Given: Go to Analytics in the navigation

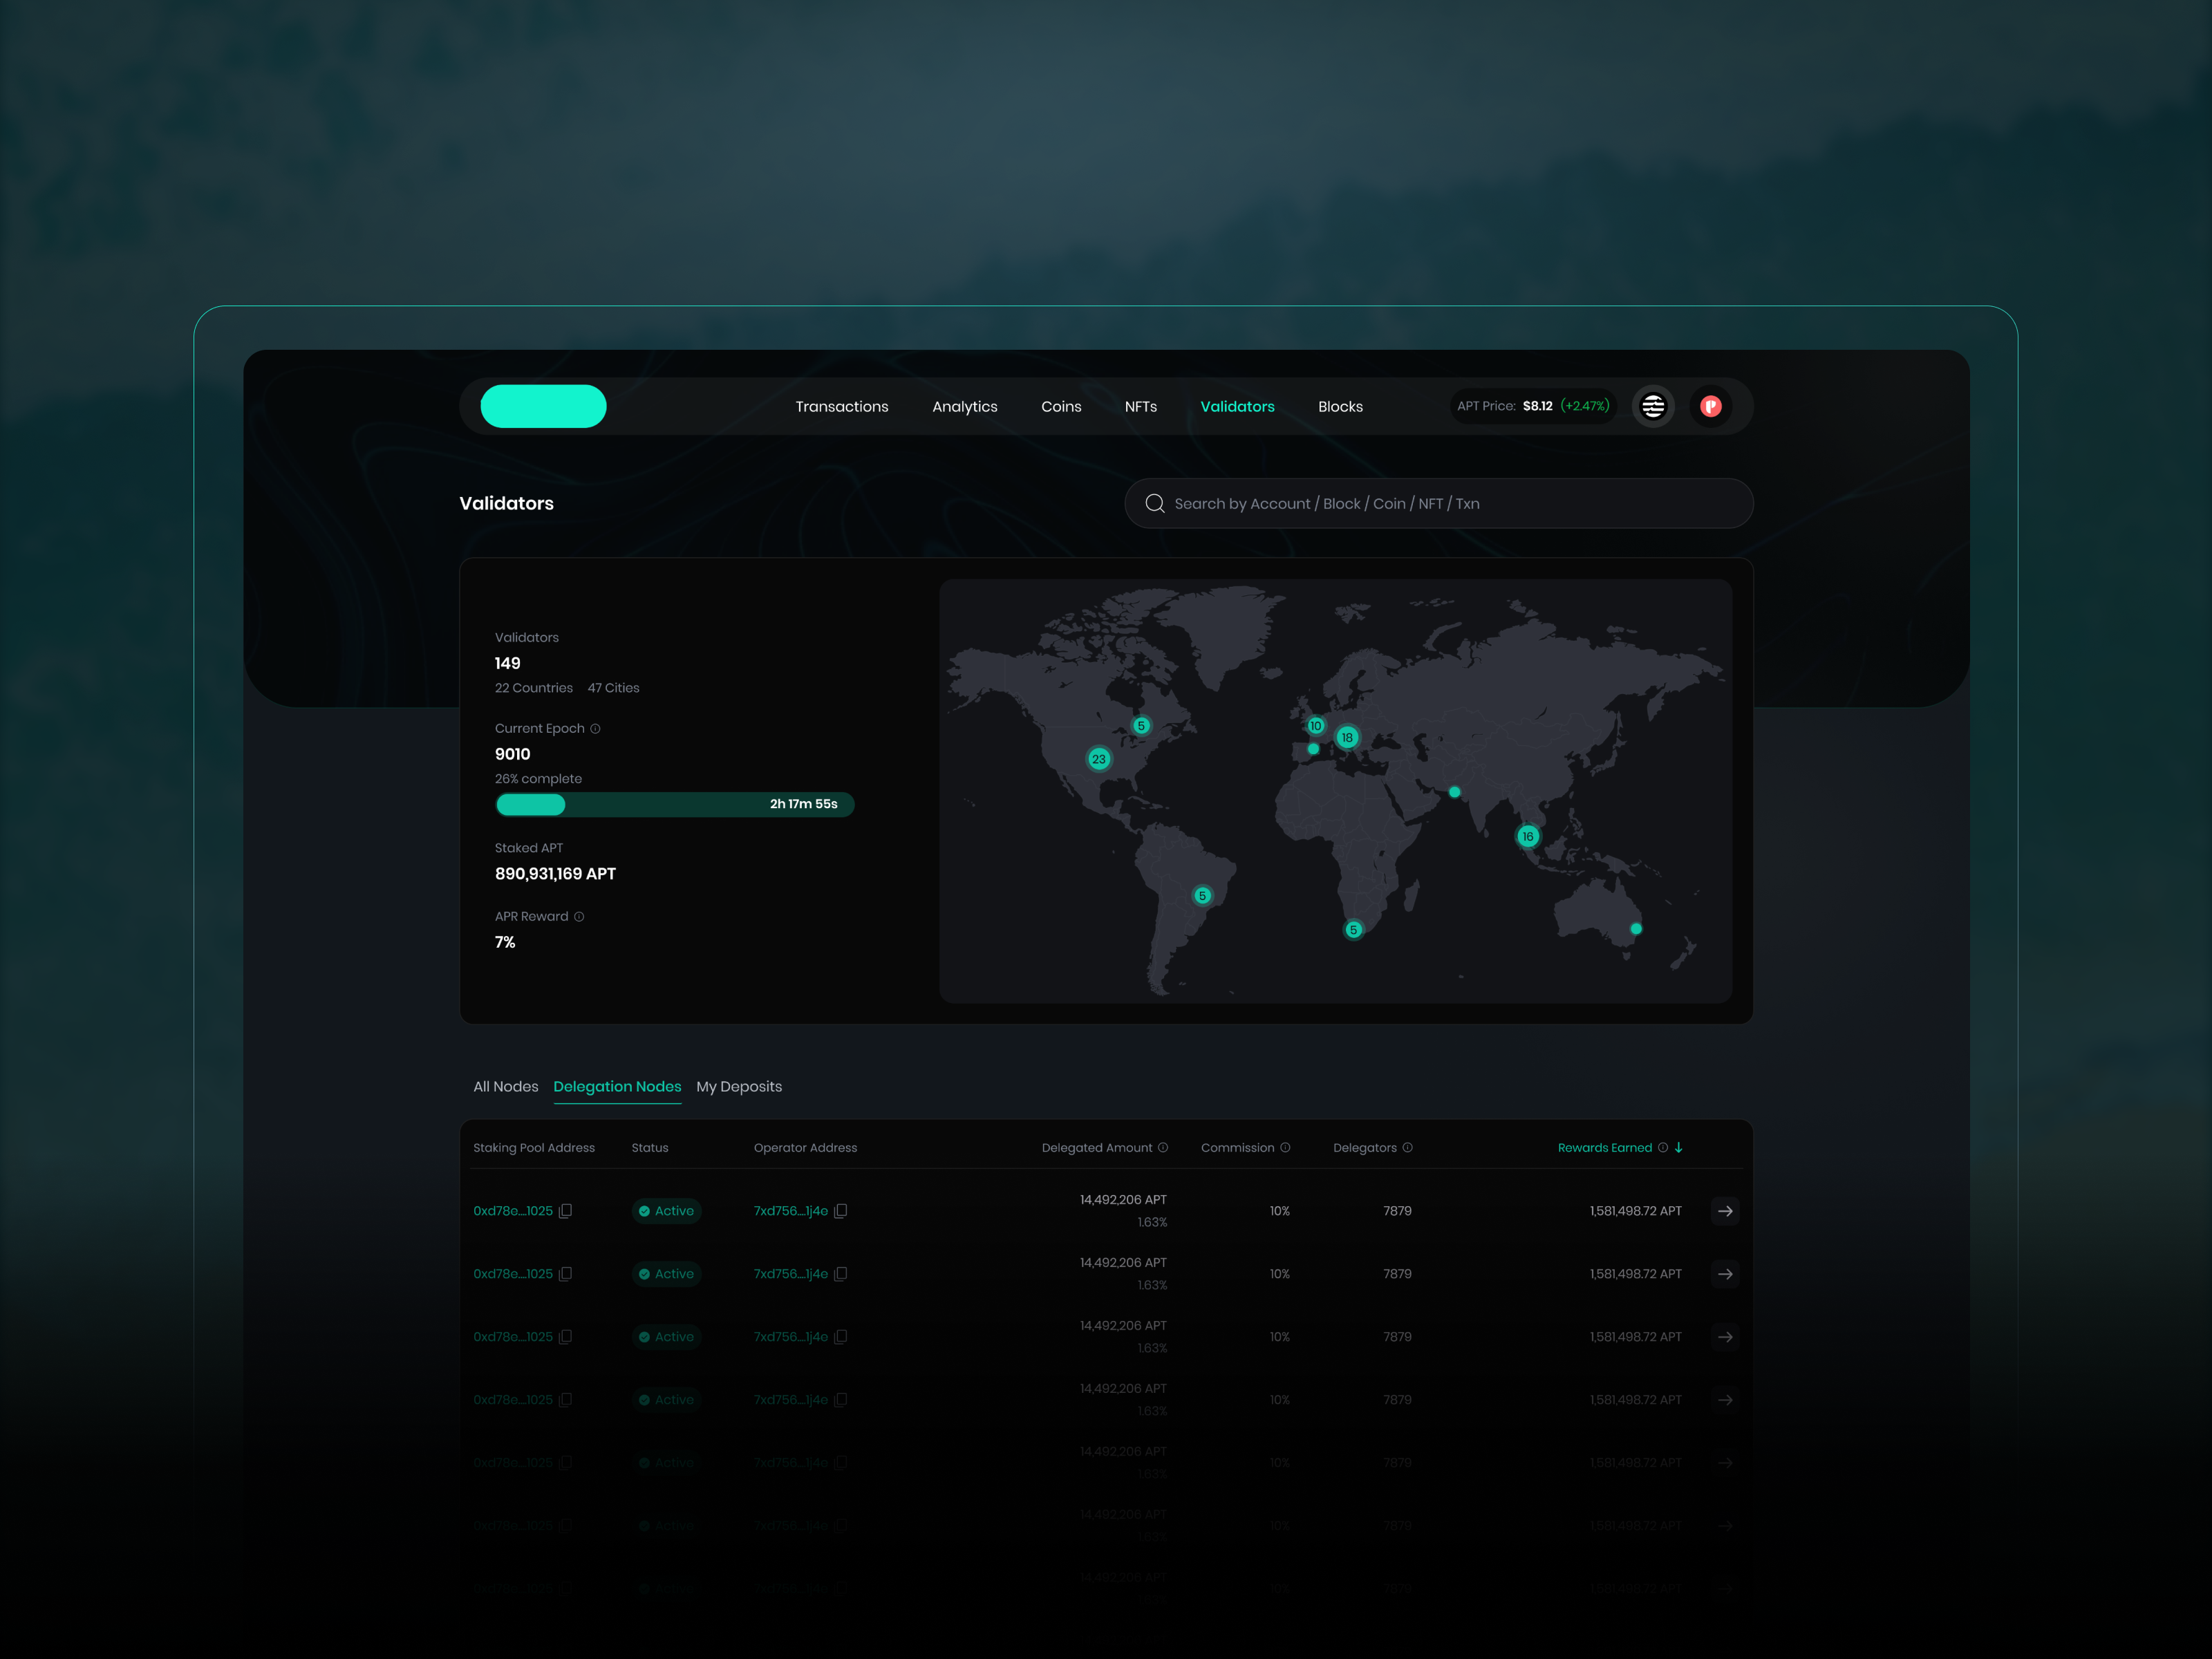Looking at the screenshot, I should (x=965, y=406).
